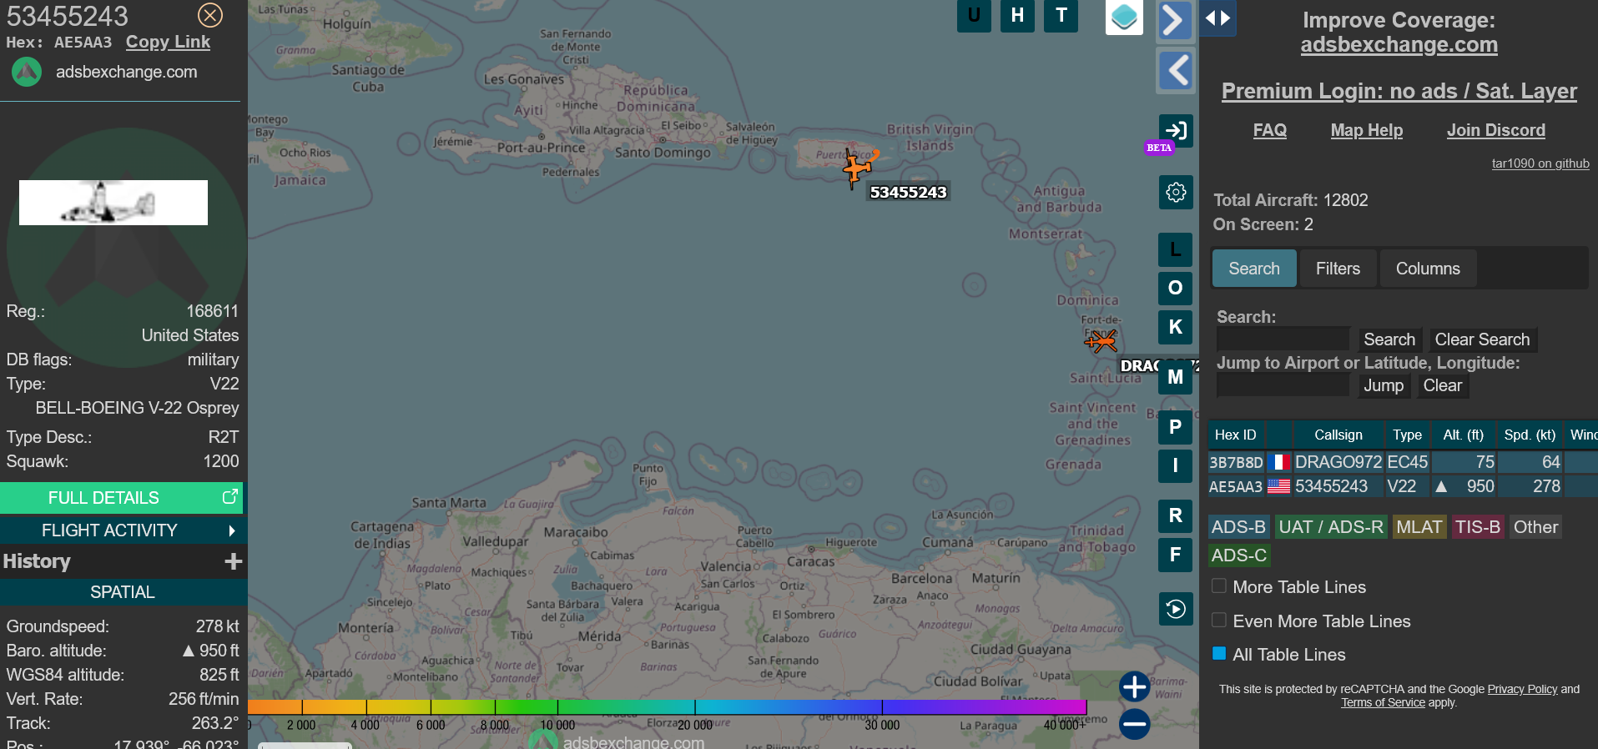Click the history replay icon
Image resolution: width=1598 pixels, height=749 pixels.
pyautogui.click(x=1176, y=609)
